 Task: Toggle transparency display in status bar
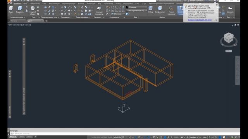point(157,137)
